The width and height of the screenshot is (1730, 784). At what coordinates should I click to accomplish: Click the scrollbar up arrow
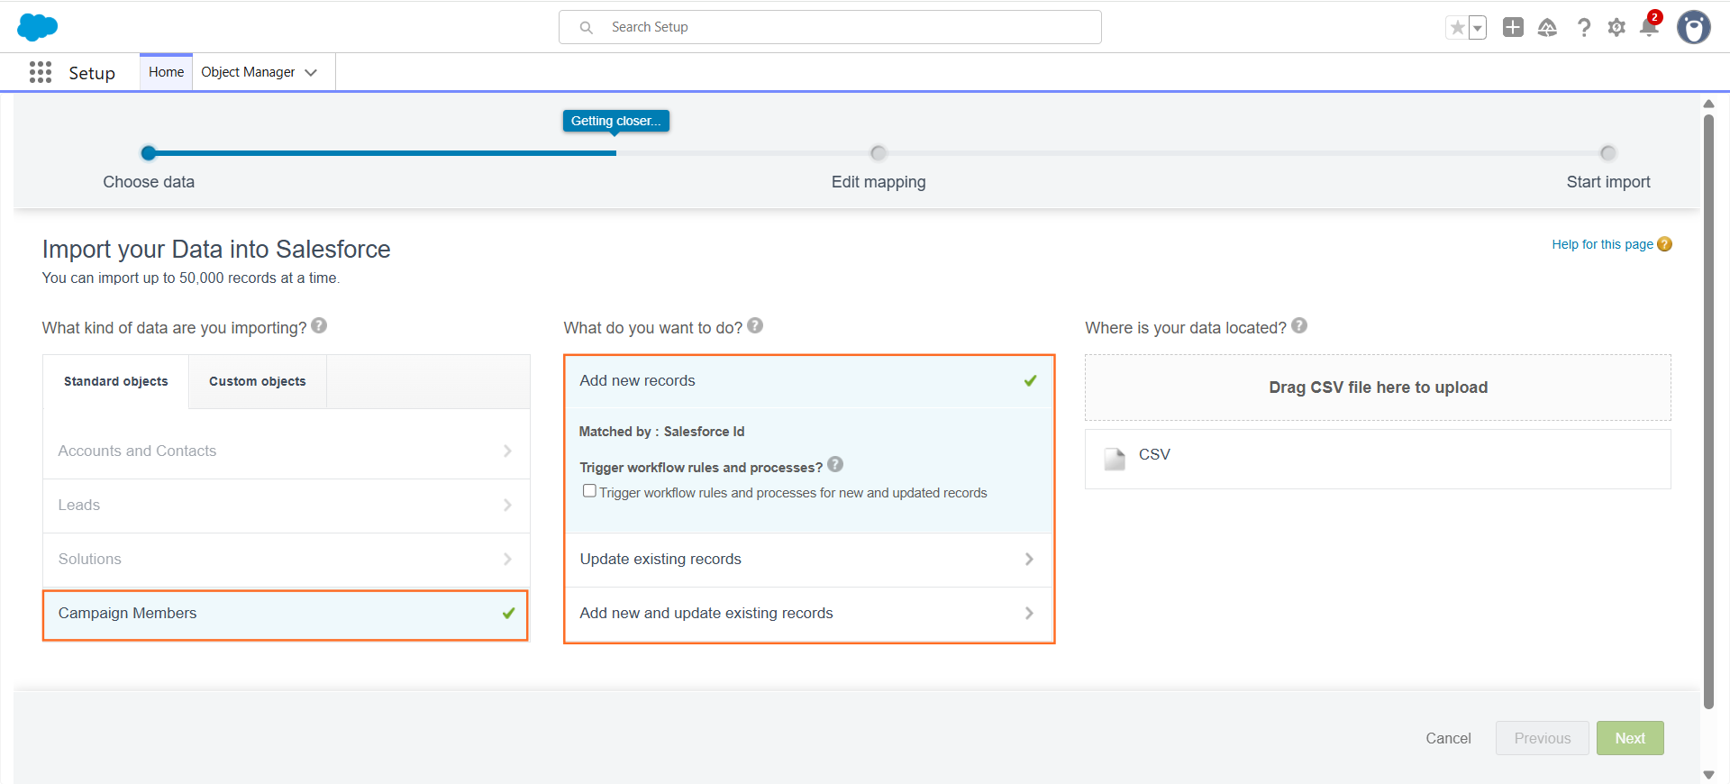point(1708,104)
